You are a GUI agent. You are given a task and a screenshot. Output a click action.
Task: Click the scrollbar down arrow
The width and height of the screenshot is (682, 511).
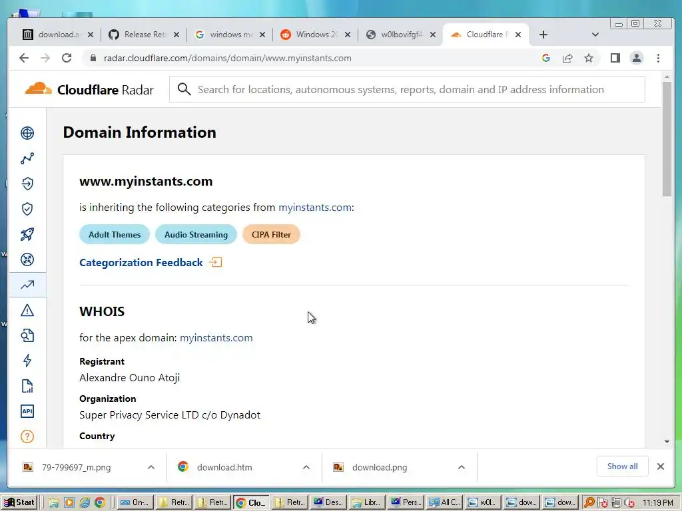pos(667,442)
